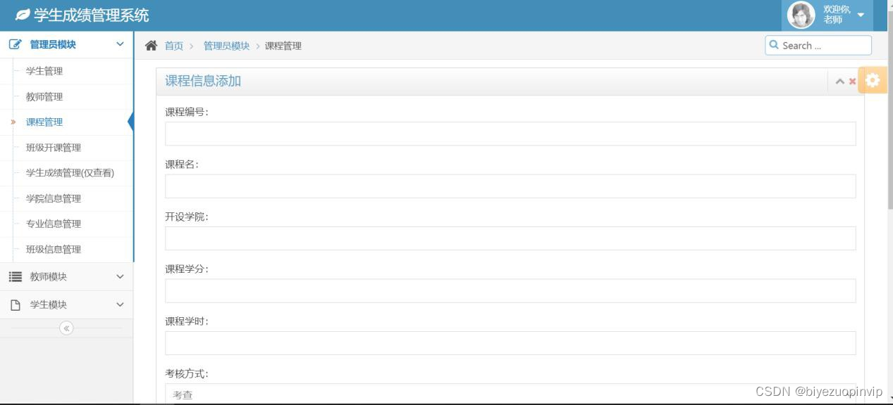Click the home icon in breadcrumb
This screenshot has width=893, height=405.
[151, 46]
